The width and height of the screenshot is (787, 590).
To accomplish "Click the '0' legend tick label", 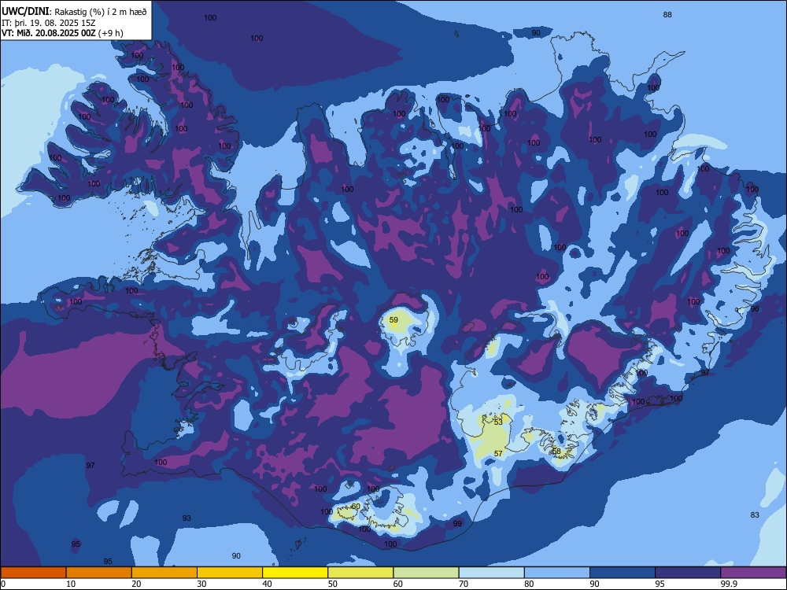I will [3, 584].
